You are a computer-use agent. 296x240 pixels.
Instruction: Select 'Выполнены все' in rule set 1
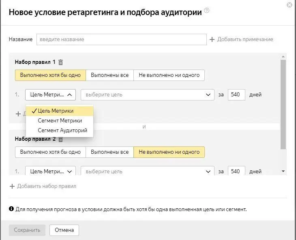point(109,75)
